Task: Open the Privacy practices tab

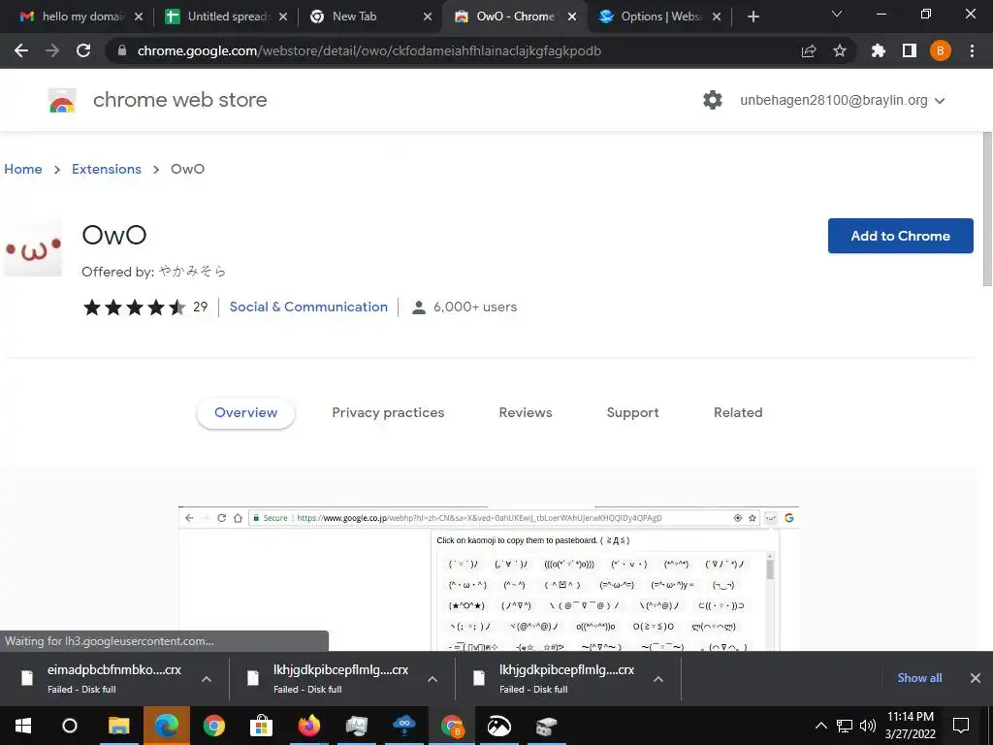Action: (x=388, y=412)
